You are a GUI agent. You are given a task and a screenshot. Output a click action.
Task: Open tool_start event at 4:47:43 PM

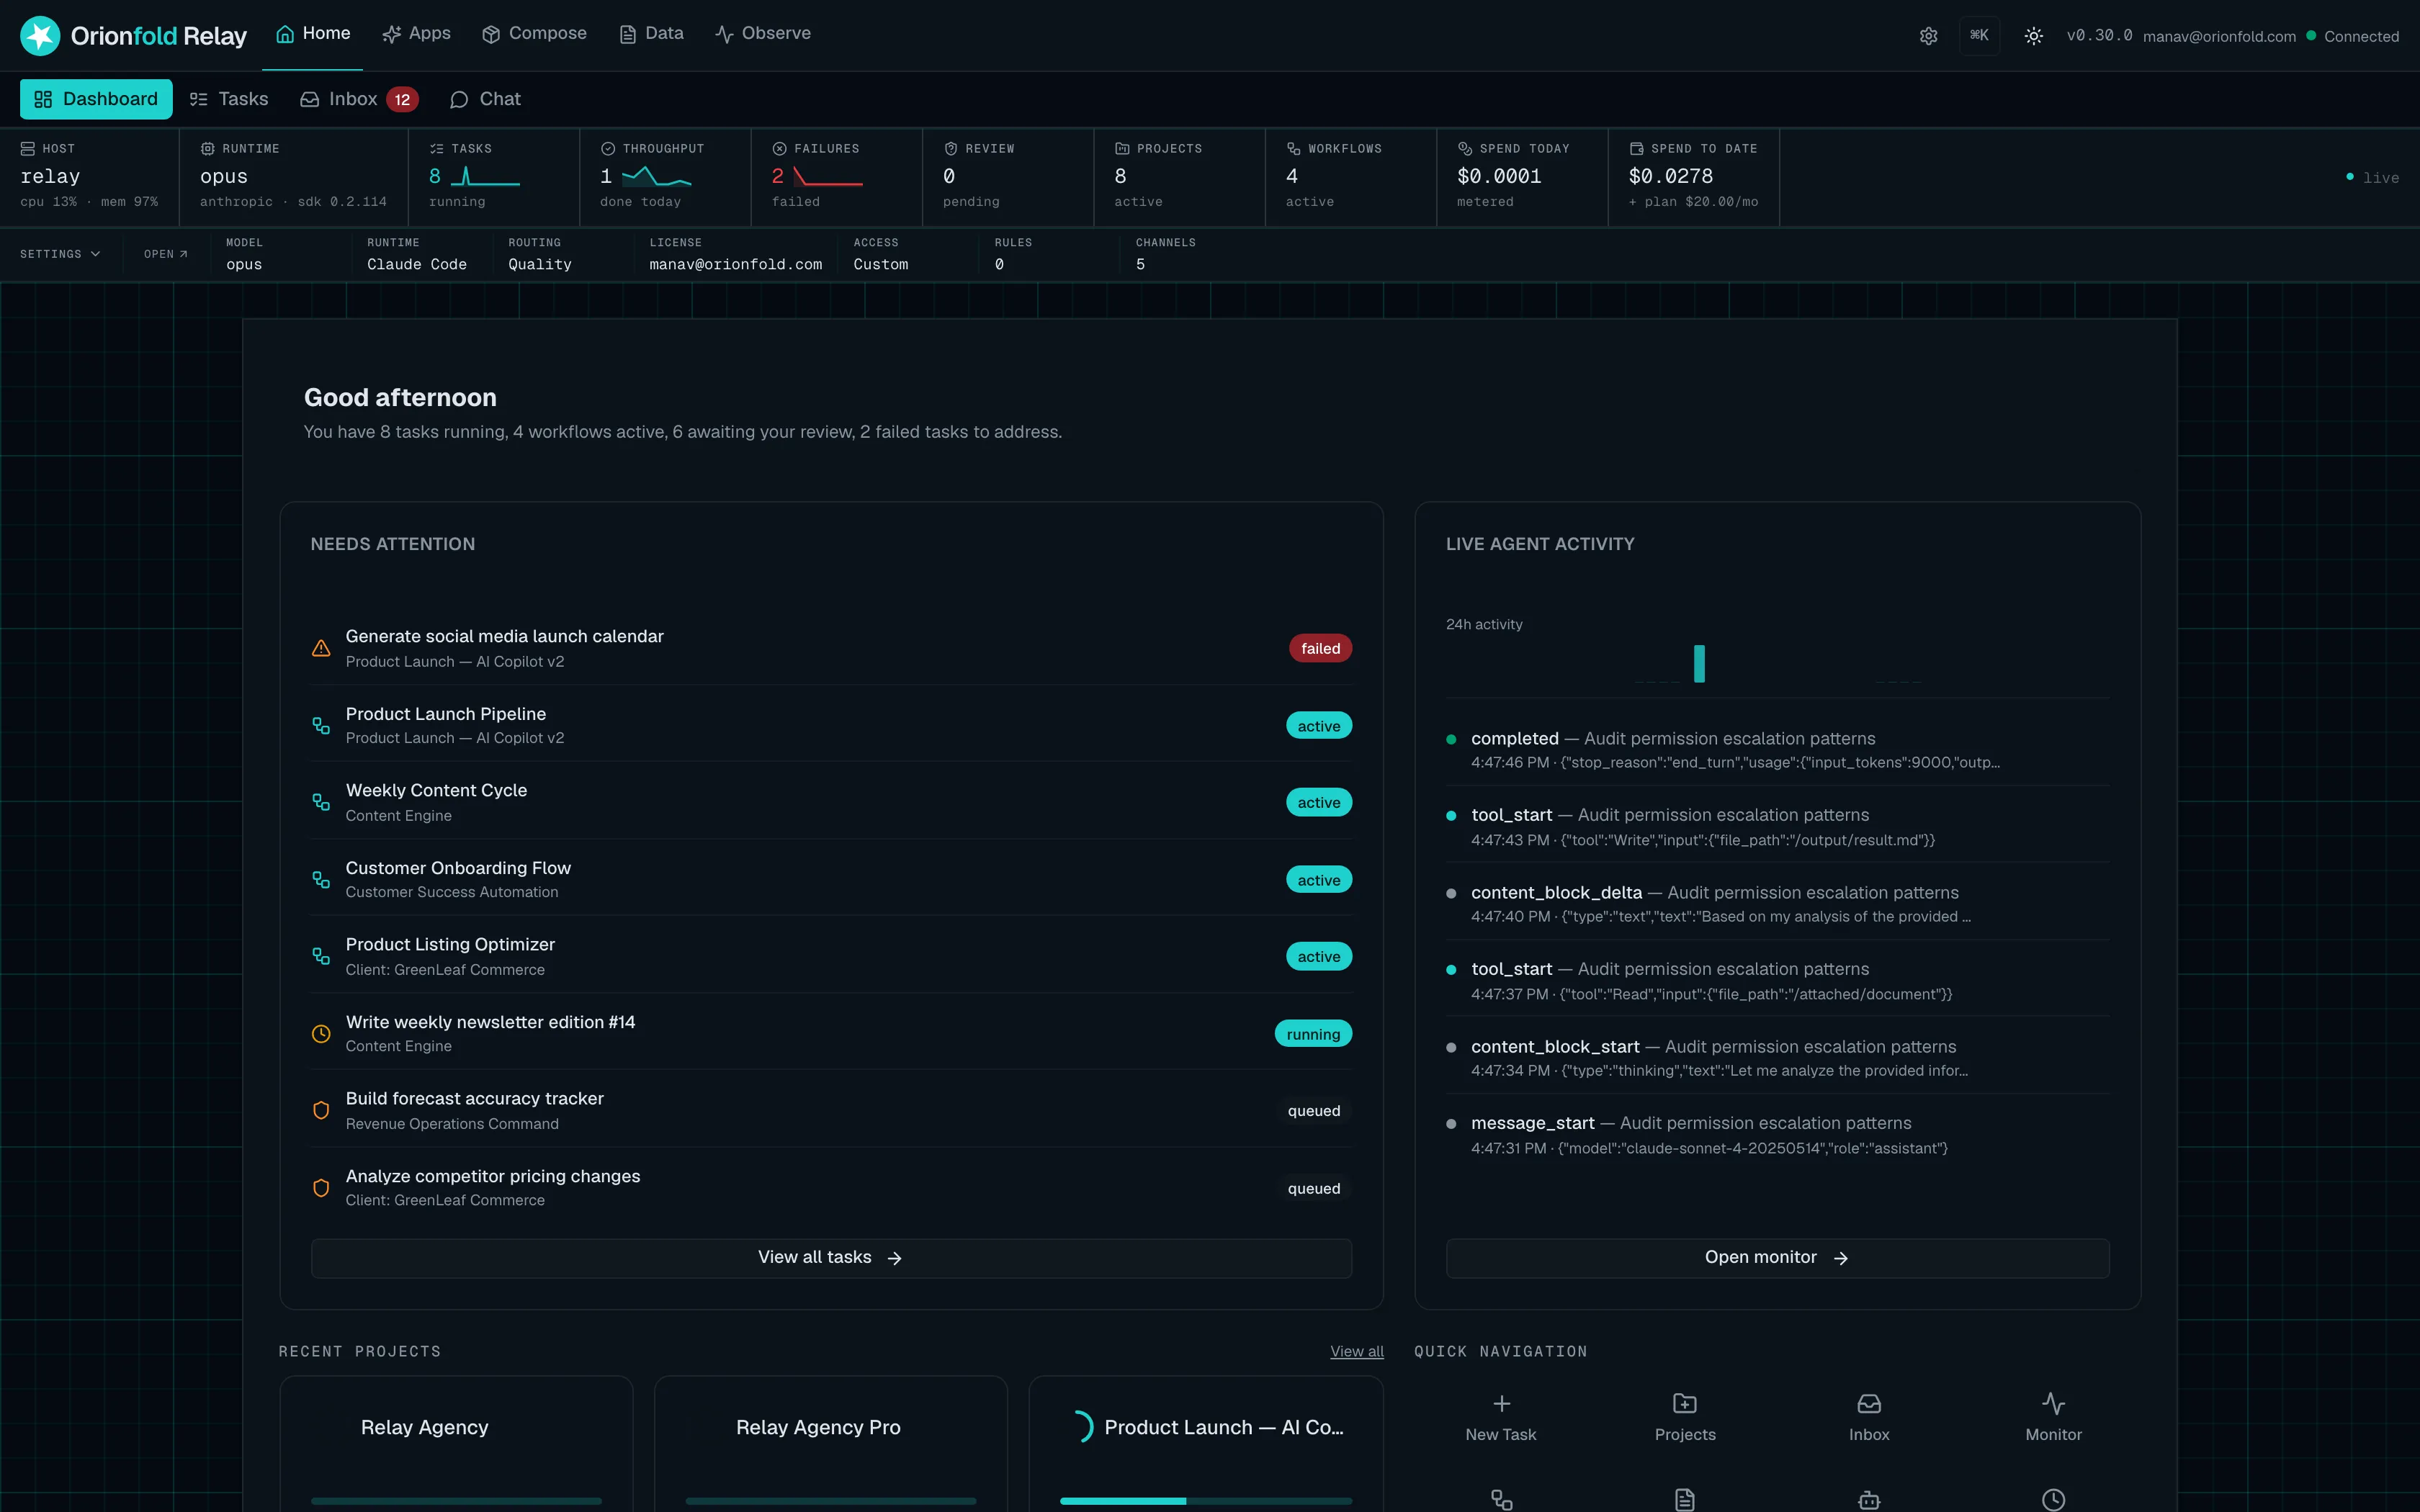1777,826
